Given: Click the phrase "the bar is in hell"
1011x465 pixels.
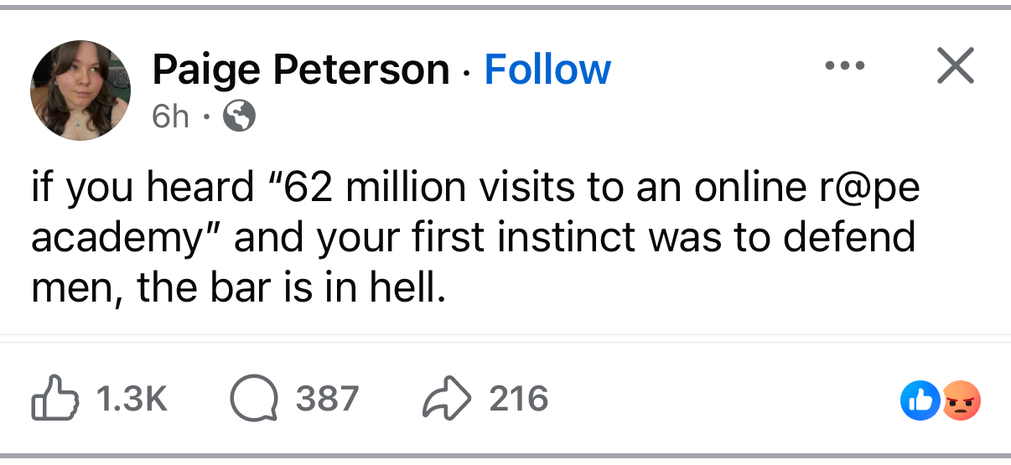Looking at the screenshot, I should point(287,287).
